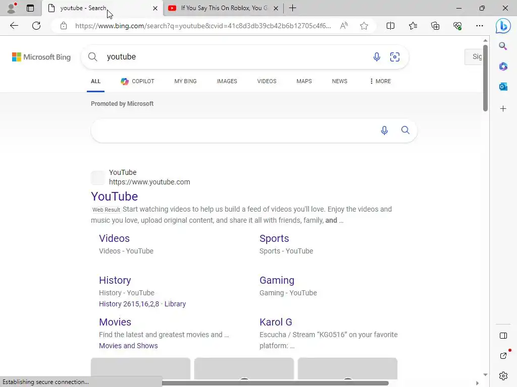Screen dimensions: 517x387
Task: Toggle the sidebar panel layout icon
Action: [503, 336]
